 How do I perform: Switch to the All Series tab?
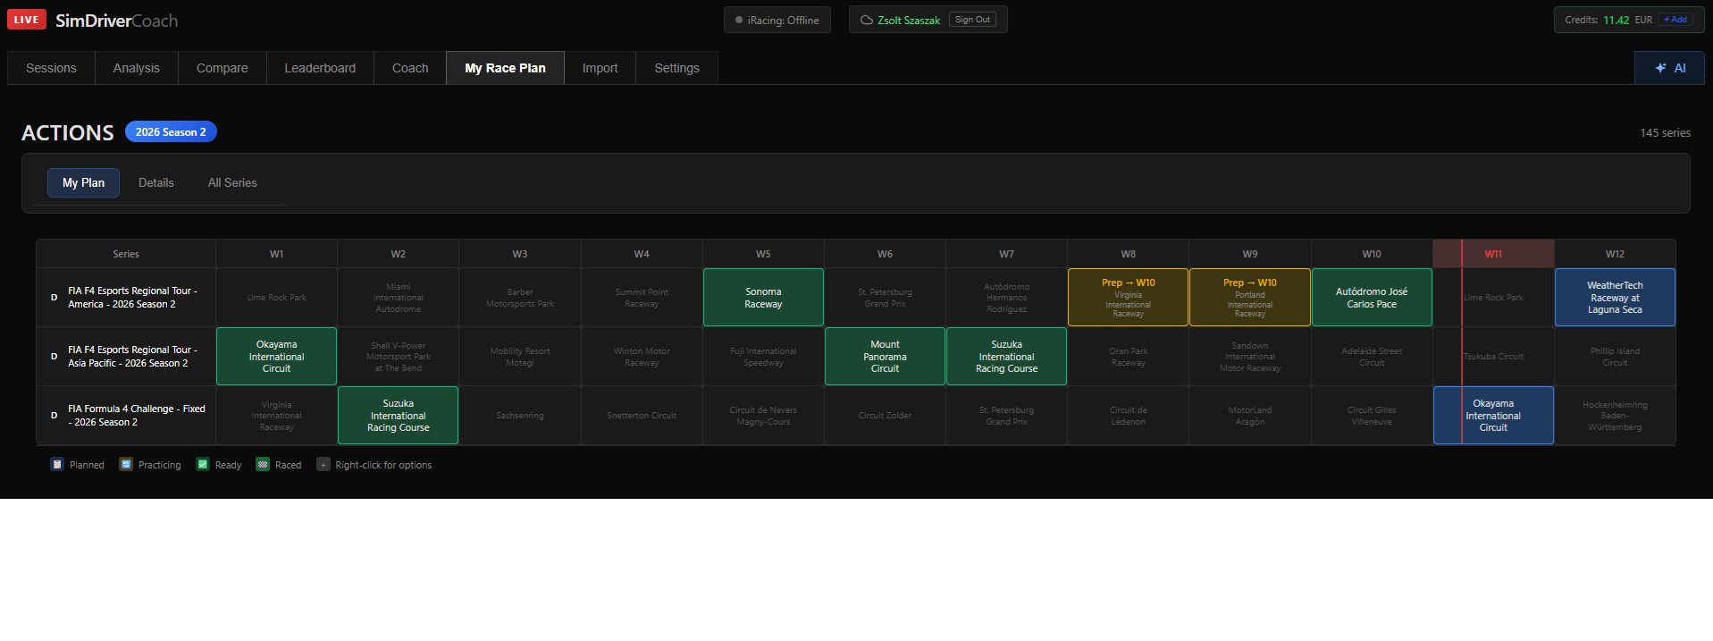(232, 182)
